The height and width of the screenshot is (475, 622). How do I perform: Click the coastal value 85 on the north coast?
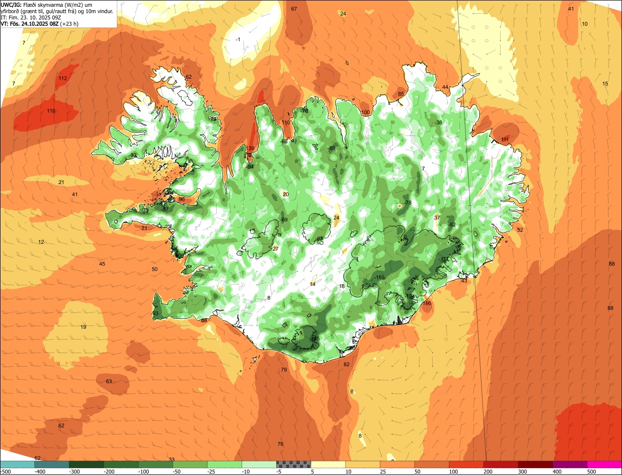(401, 94)
